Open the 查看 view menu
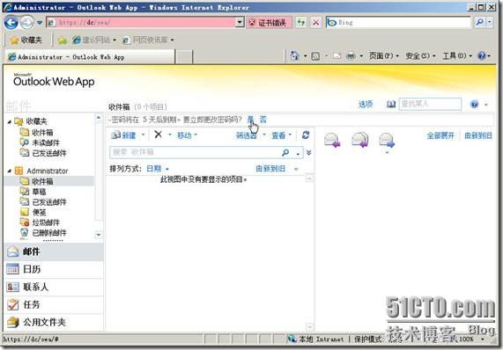Screen dimensions: 503x350 pyautogui.click(x=281, y=135)
